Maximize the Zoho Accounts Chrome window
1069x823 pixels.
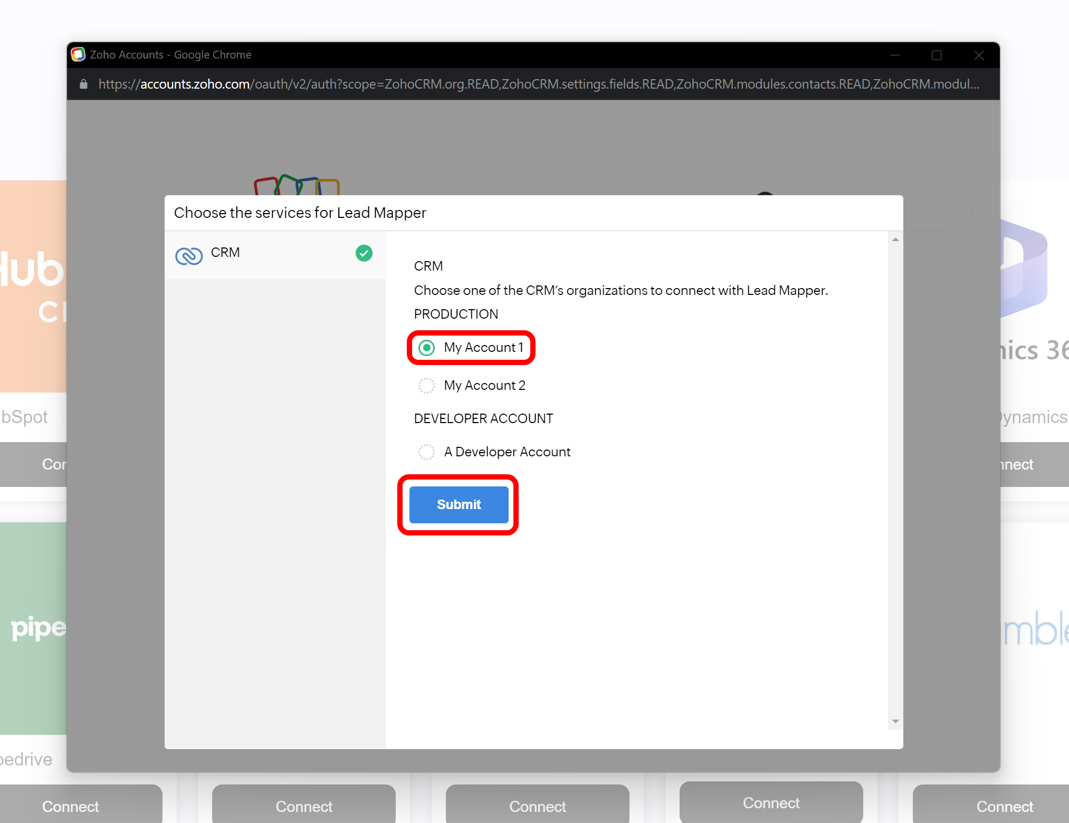pyautogui.click(x=937, y=55)
